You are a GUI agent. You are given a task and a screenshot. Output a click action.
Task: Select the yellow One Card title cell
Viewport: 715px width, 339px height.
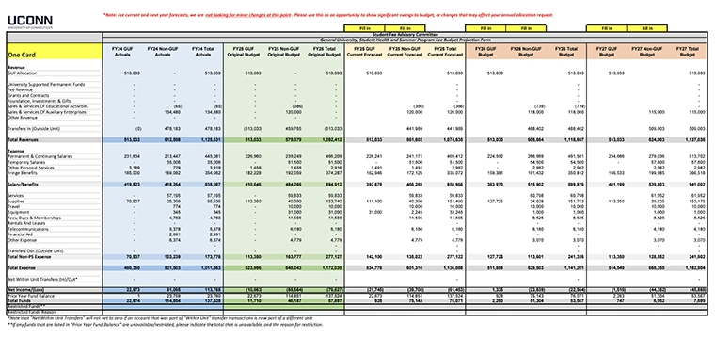[55, 51]
